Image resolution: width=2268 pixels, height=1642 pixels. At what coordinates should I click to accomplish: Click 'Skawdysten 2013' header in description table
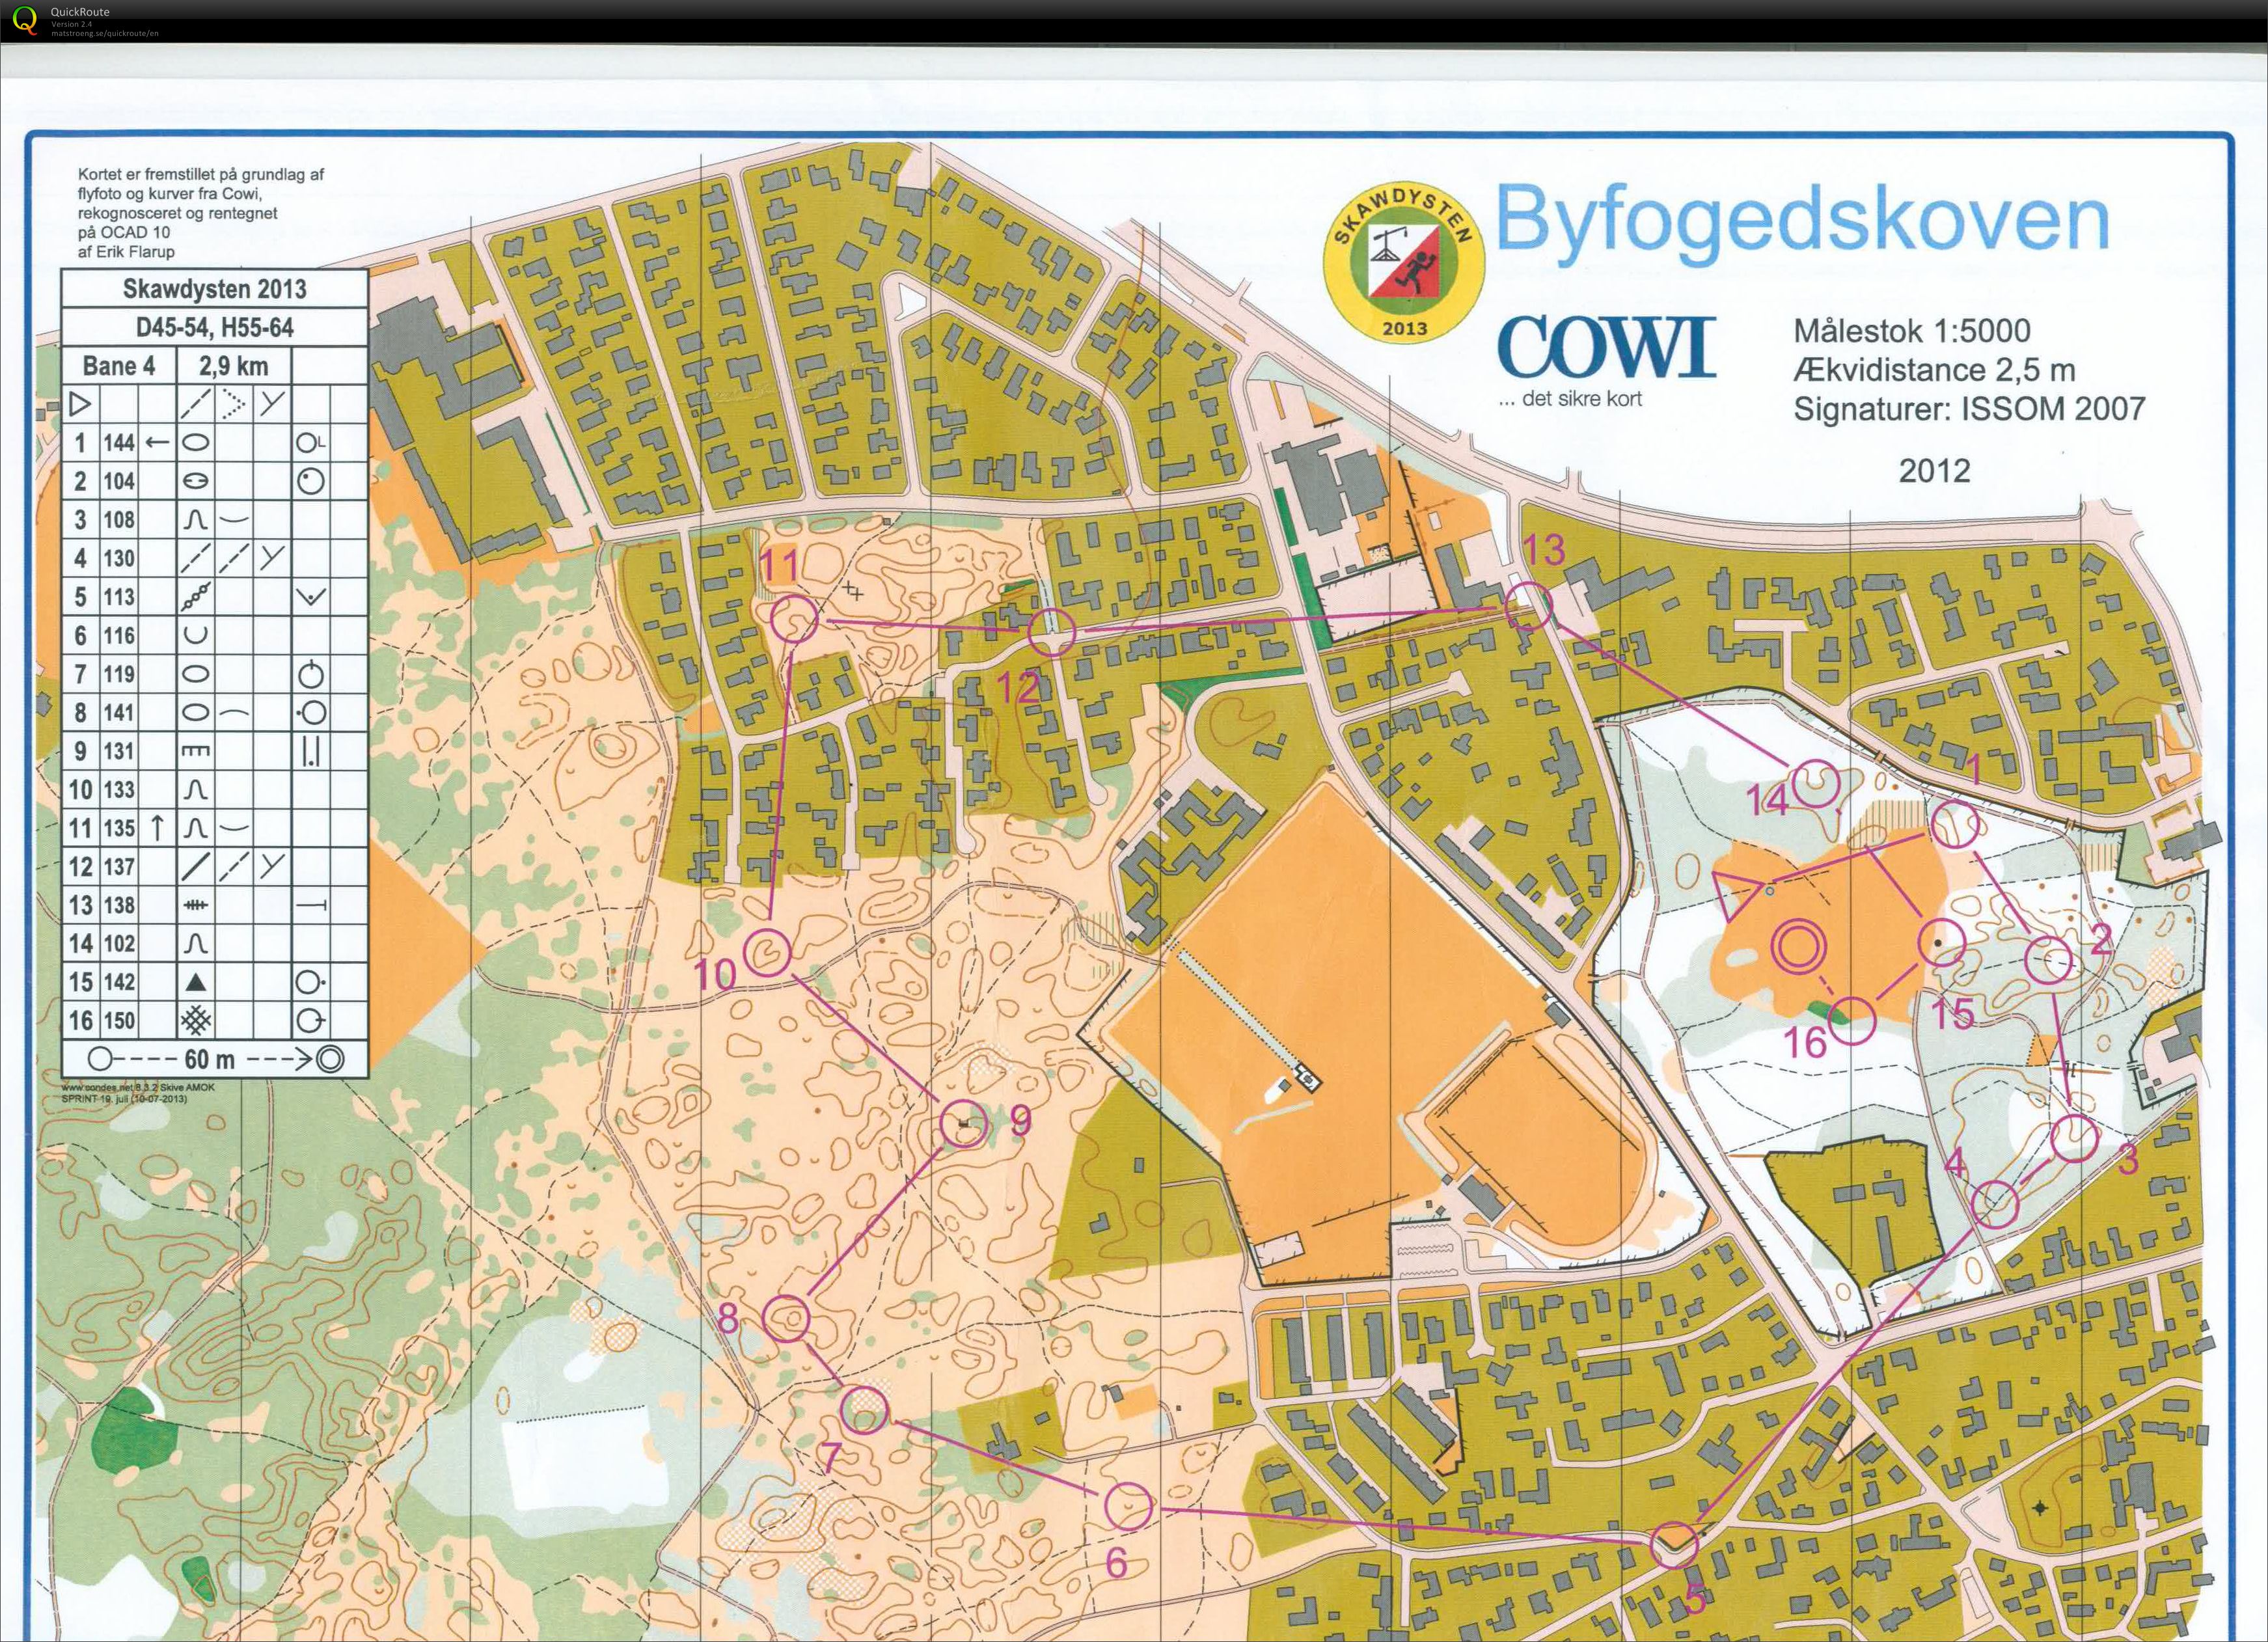[215, 289]
